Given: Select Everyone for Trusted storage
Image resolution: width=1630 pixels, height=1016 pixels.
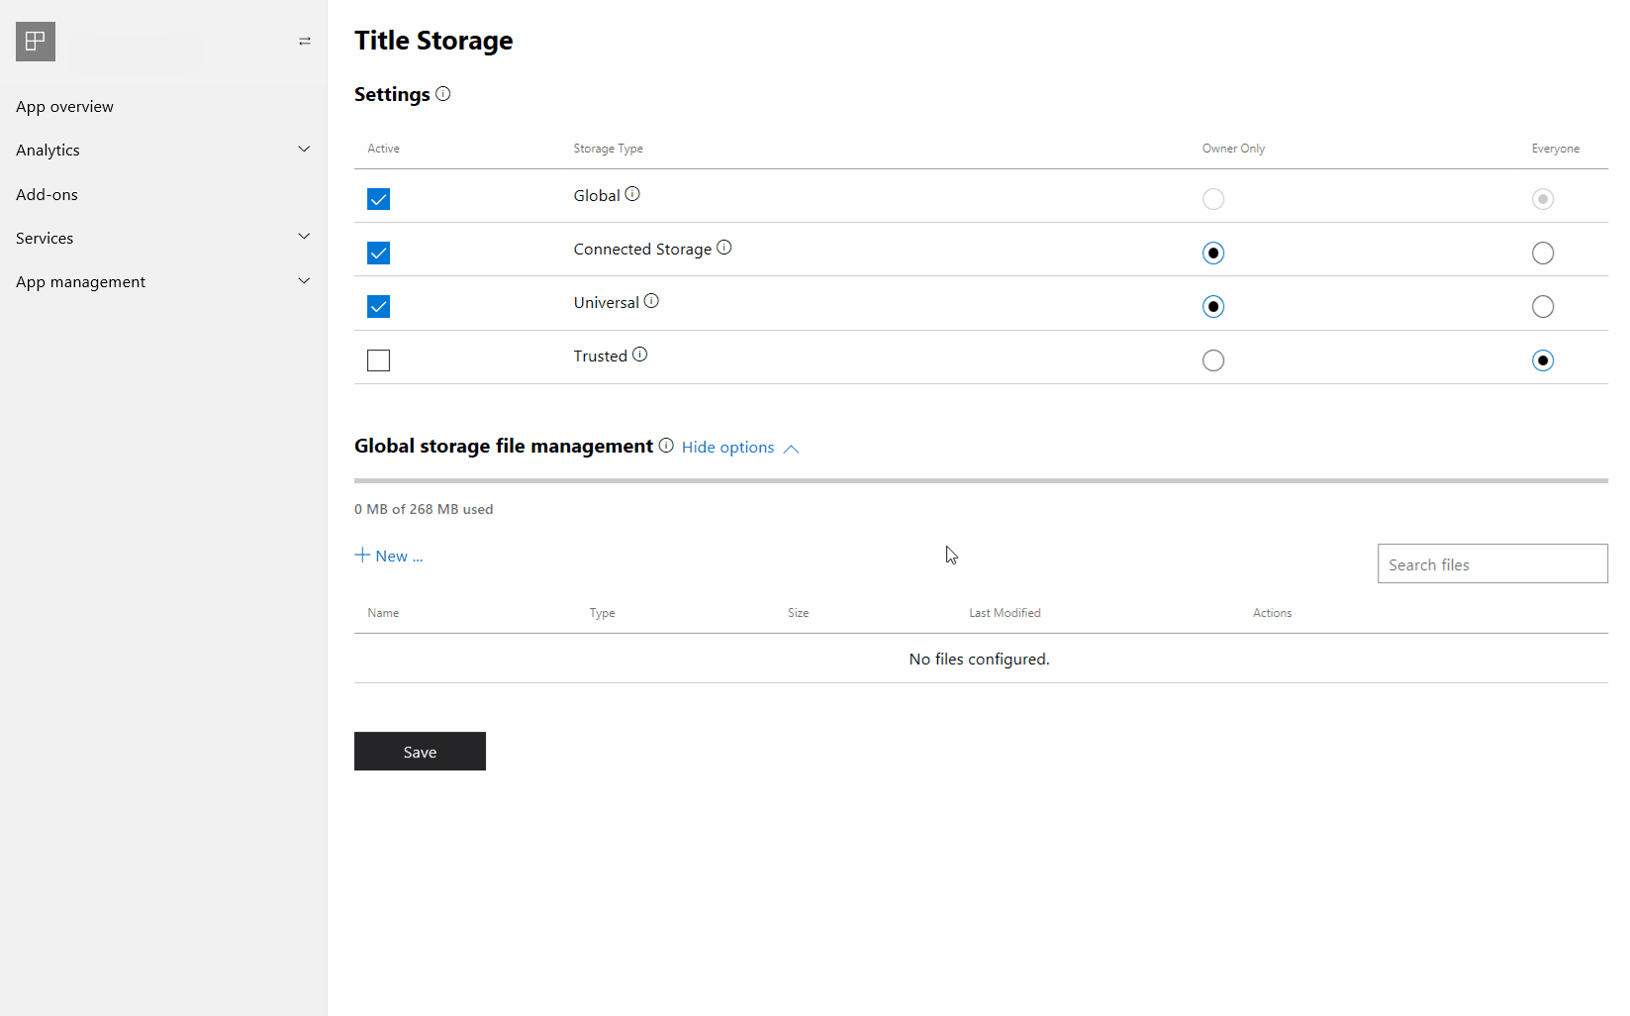Looking at the screenshot, I should [x=1543, y=360].
